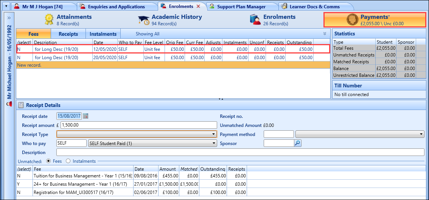Expand the left sidebar with double chevron

[9, 17]
